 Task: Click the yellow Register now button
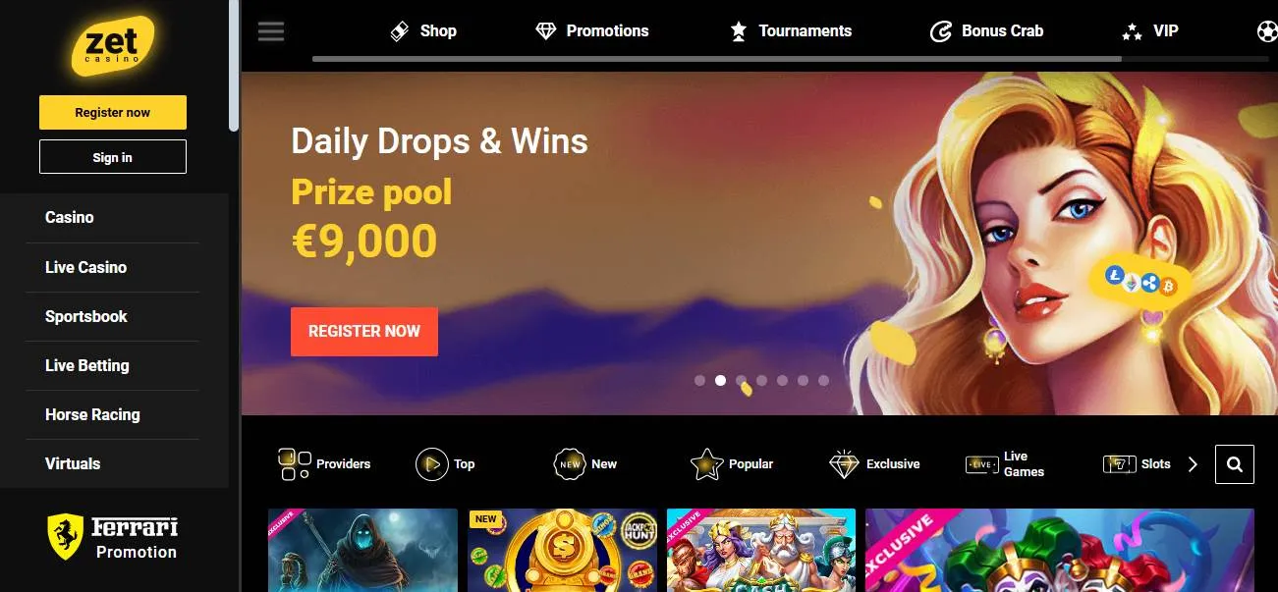click(x=113, y=112)
